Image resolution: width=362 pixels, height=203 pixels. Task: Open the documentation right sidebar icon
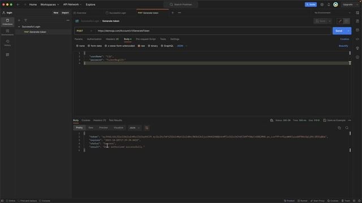coord(357,21)
